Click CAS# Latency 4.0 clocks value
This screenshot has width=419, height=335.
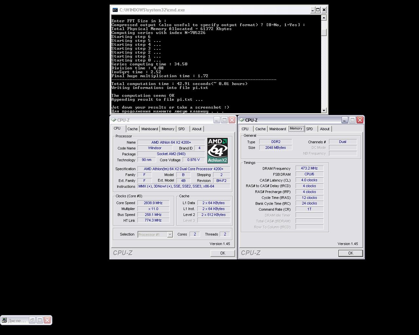[x=309, y=180]
